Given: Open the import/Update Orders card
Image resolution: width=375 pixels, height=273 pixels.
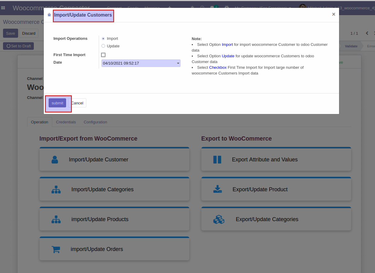Looking at the screenshot, I should pyautogui.click(x=114, y=249).
